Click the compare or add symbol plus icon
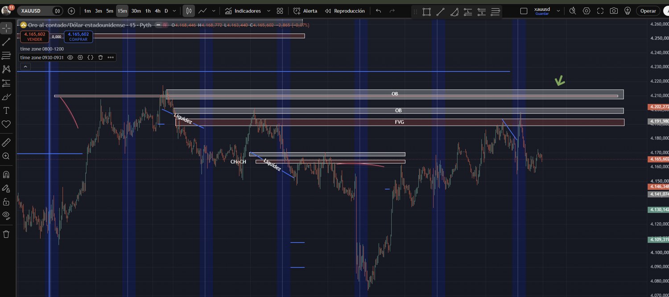Screen dimensions: 669x297 point(71,11)
